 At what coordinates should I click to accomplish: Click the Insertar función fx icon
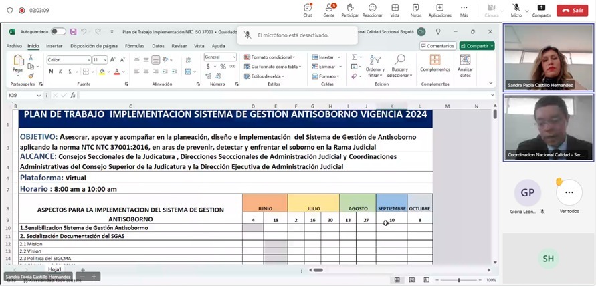(73, 96)
